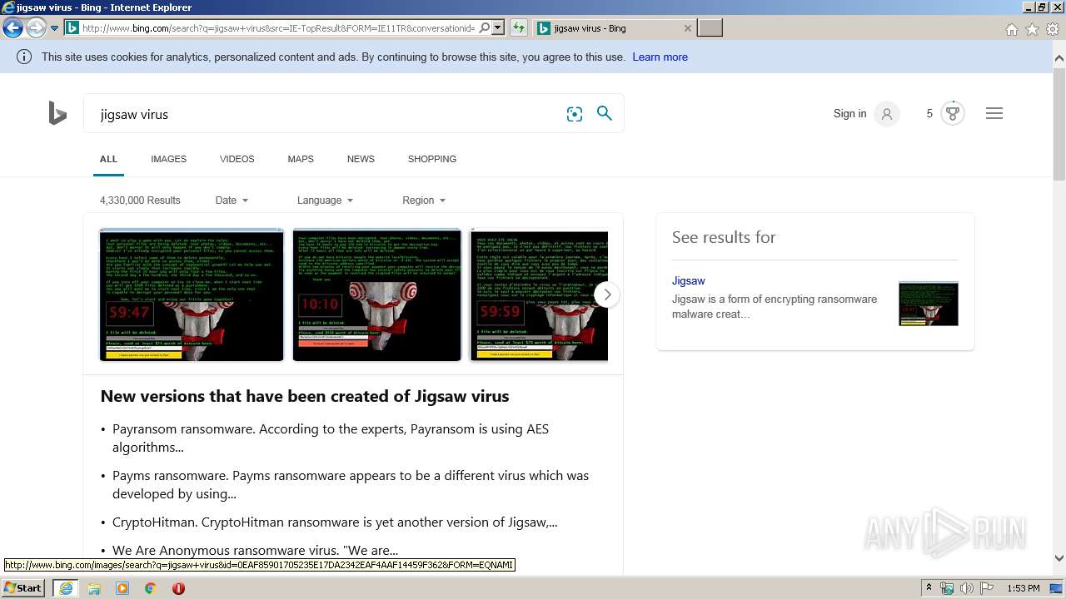Click the image carousel next arrow

tap(607, 295)
